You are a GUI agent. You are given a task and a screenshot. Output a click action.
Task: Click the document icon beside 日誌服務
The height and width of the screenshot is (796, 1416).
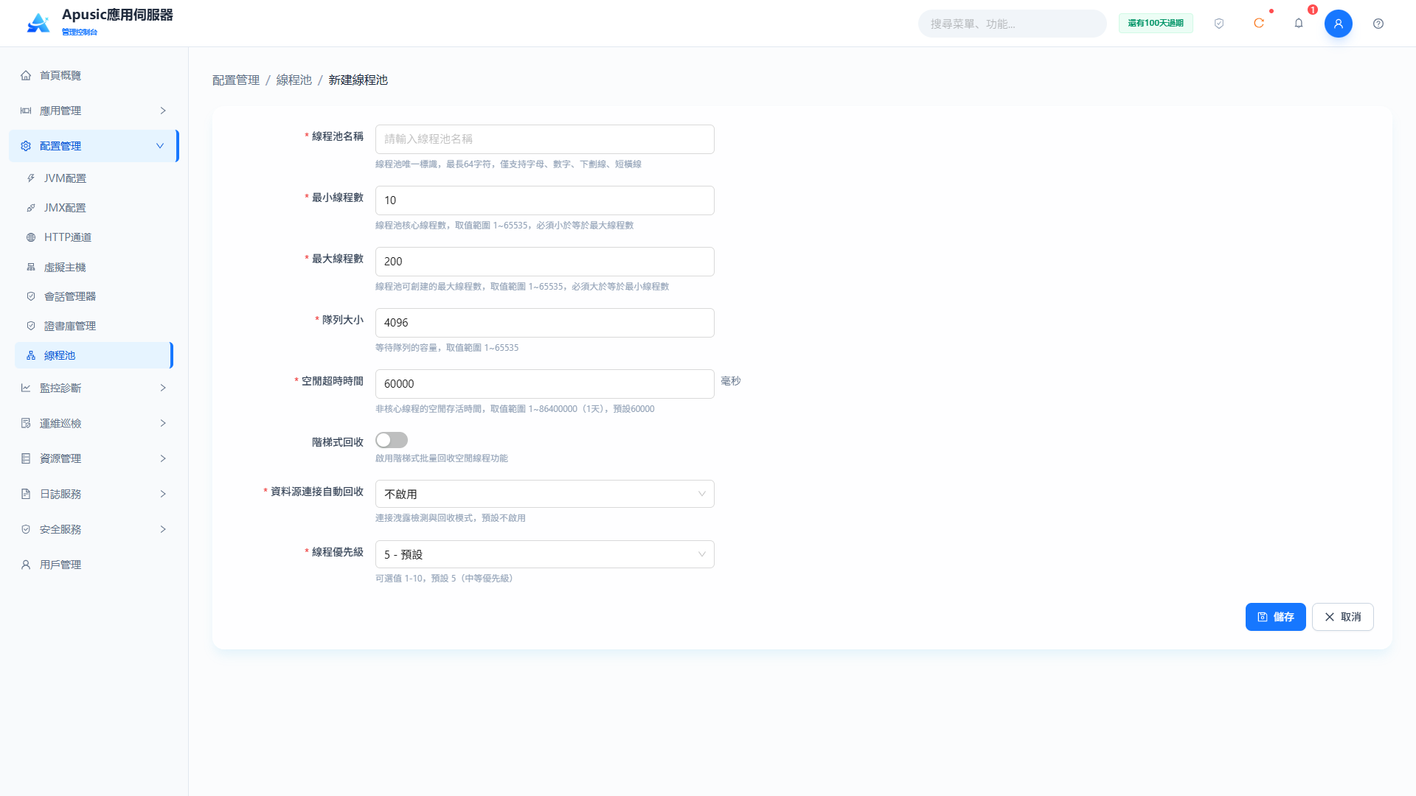(x=26, y=494)
